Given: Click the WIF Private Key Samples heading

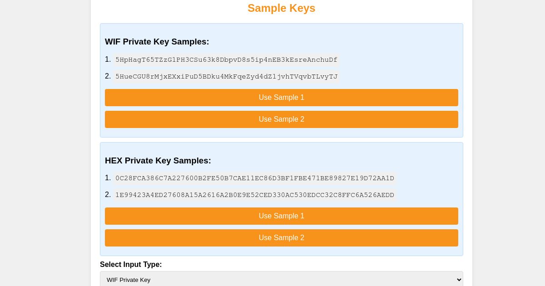Looking at the screenshot, I should point(157,42).
